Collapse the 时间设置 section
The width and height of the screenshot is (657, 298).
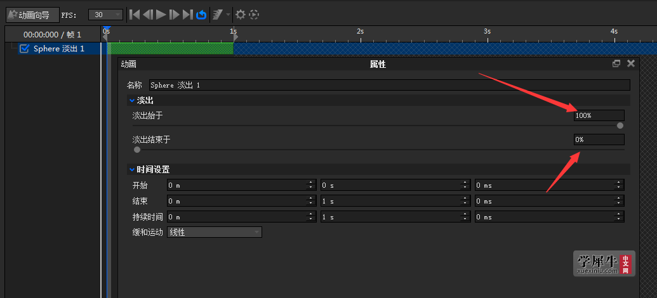pos(132,169)
